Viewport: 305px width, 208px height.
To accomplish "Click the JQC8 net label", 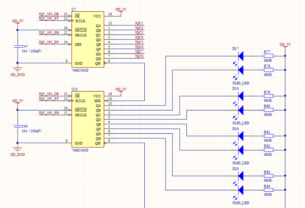I will [139, 56].
